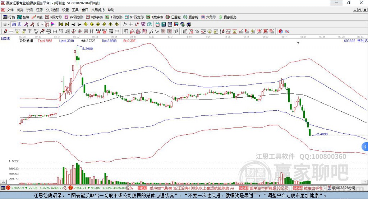The height and width of the screenshot is (199, 368).
Task: Click the colorful triangle flag icon
Action: coord(53,24)
